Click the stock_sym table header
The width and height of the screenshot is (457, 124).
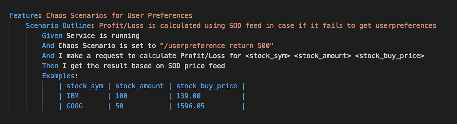[85, 86]
